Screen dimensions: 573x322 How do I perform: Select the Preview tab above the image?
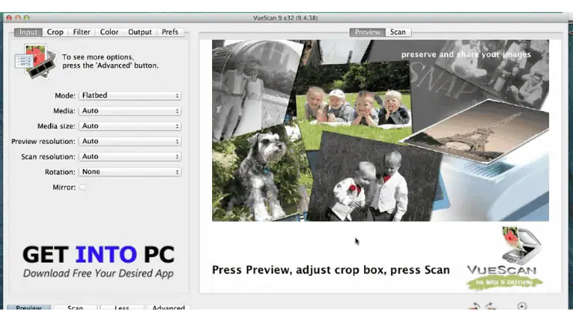(x=367, y=32)
